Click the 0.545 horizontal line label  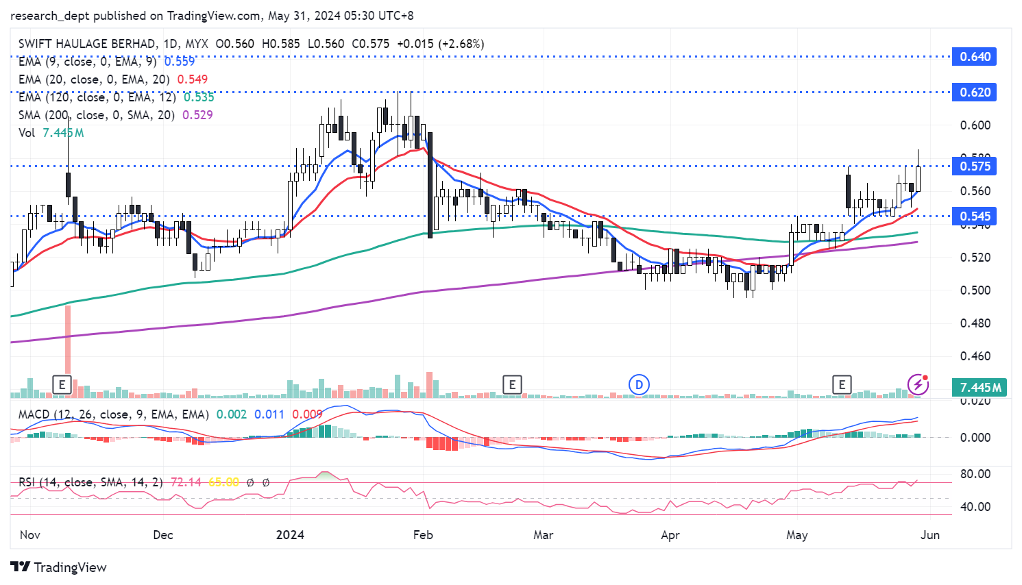(x=975, y=216)
